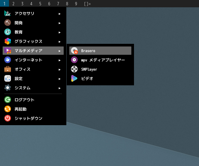The height and width of the screenshot is (166, 199).
Task: Select the マルチメディア menu entry
Action: (x=33, y=50)
